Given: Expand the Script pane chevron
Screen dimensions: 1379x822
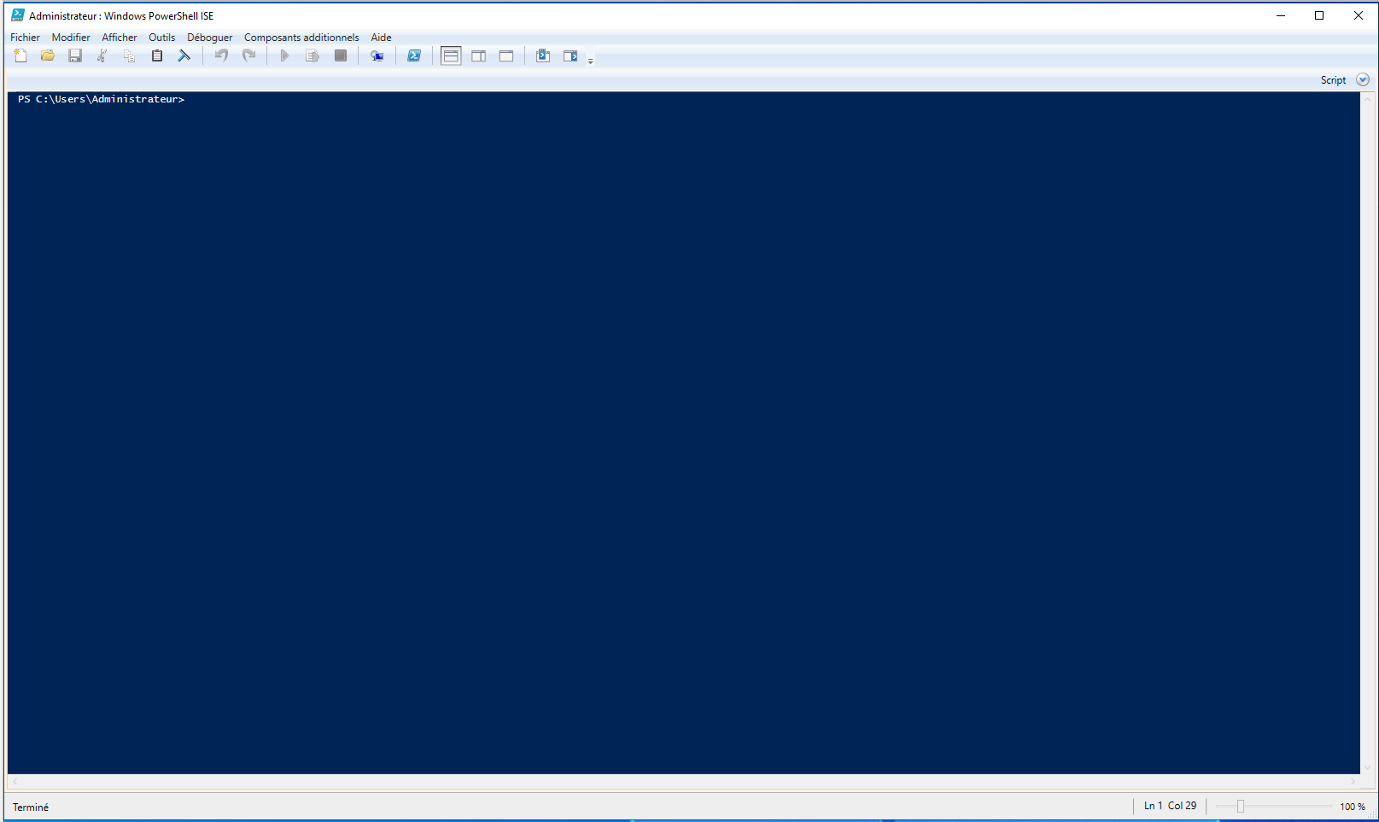Looking at the screenshot, I should pos(1363,79).
